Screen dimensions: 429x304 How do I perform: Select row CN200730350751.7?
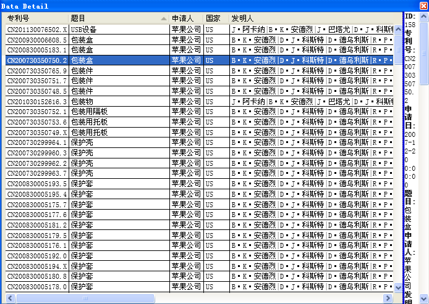[x=199, y=81]
